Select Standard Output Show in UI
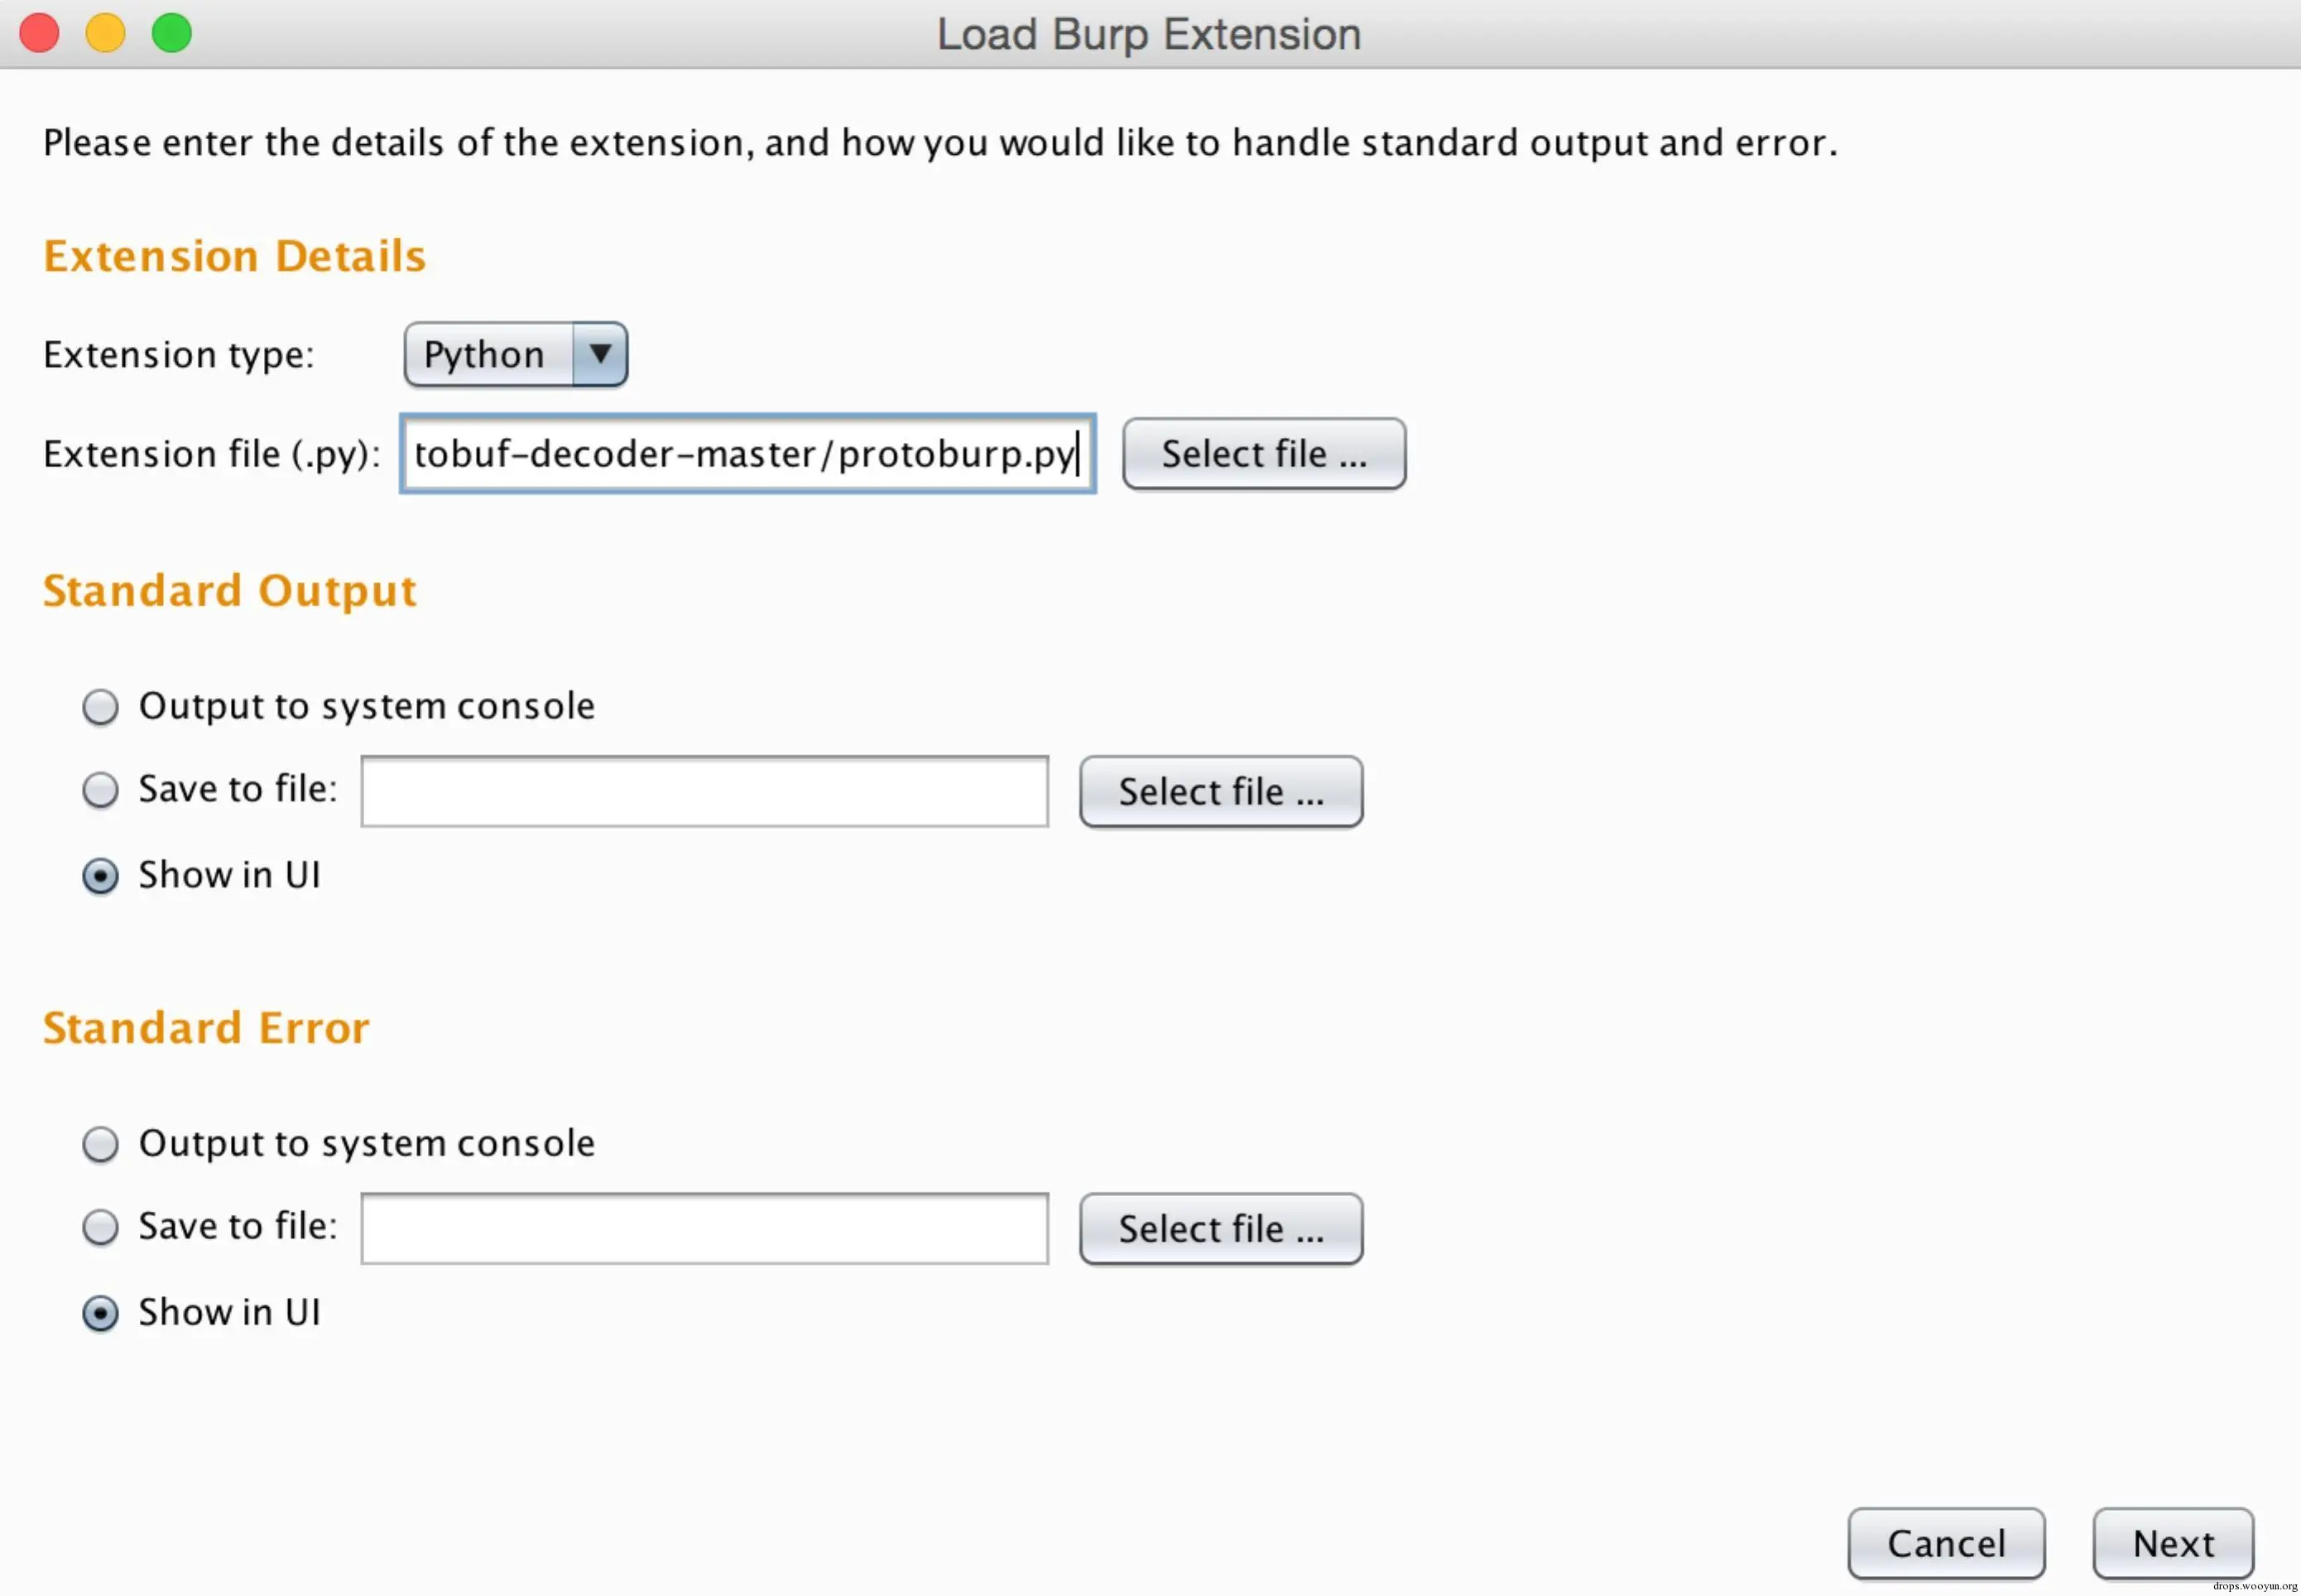The image size is (2301, 1596). (100, 876)
